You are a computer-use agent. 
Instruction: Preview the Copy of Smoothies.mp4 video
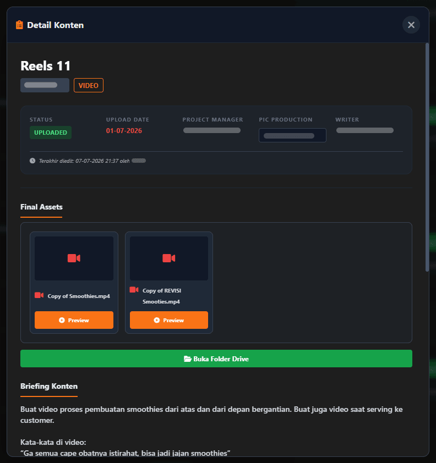coord(74,320)
